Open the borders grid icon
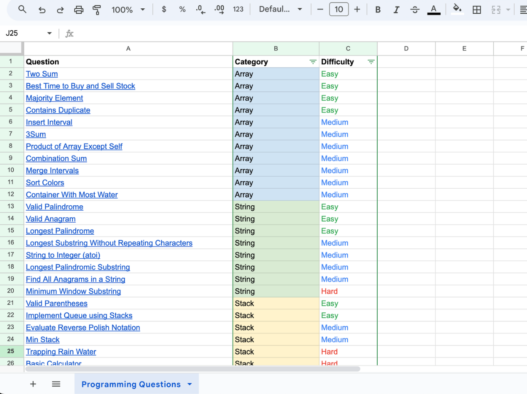The image size is (527, 394). tap(477, 10)
